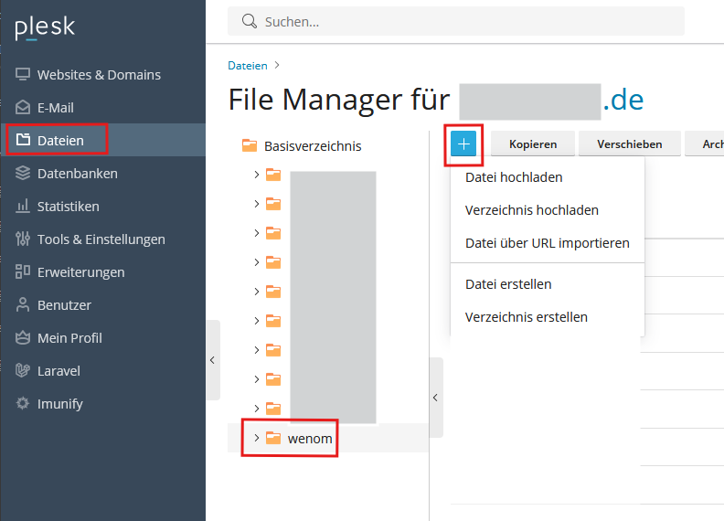
Task: Select Datei hochladen from the menu
Action: tap(514, 177)
